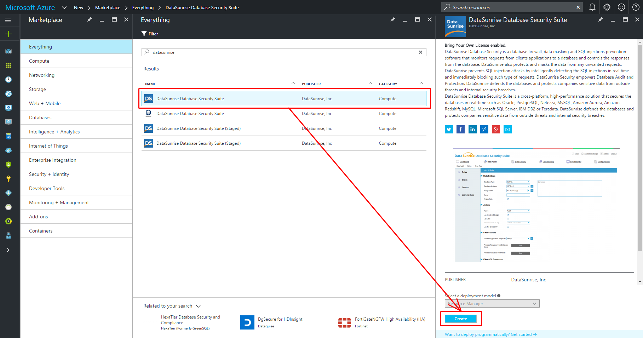This screenshot has height=338, width=643.
Task: Share on Yammer icon
Action: [484, 130]
